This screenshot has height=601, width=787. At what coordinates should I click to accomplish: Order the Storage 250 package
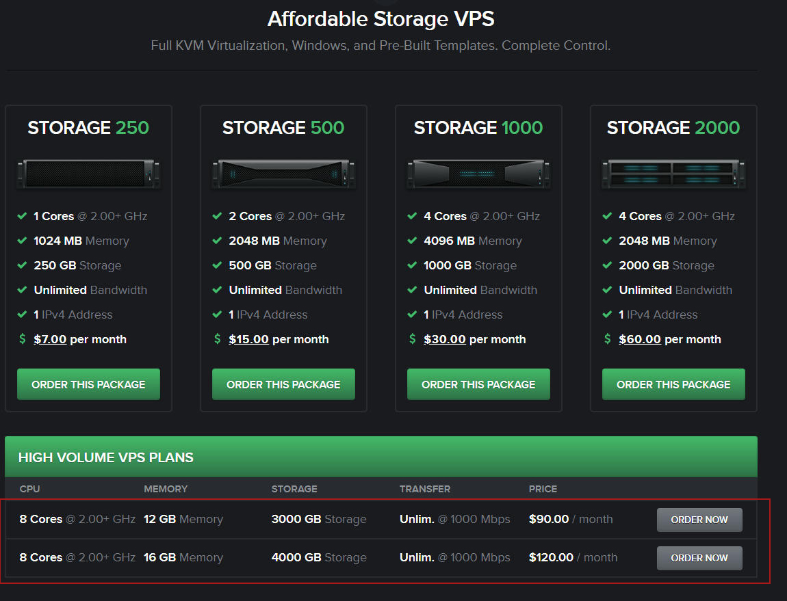(88, 384)
